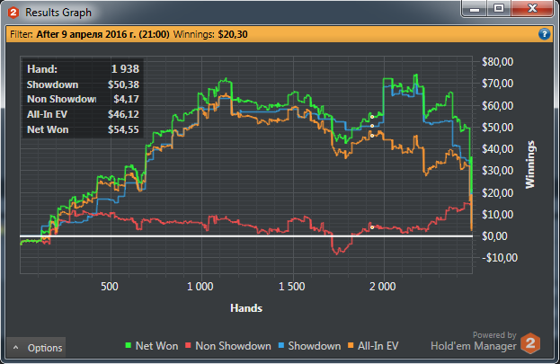
Task: Toggle the Showdown legend entry
Action: [309, 346]
